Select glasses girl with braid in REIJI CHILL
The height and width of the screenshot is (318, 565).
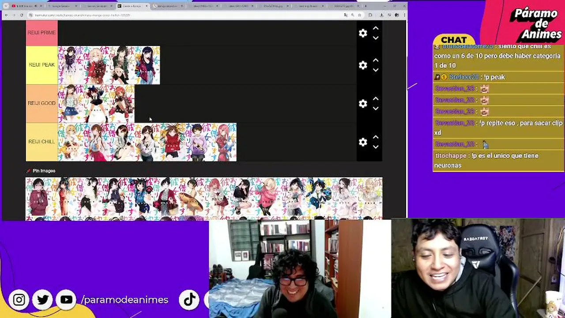pos(147,142)
